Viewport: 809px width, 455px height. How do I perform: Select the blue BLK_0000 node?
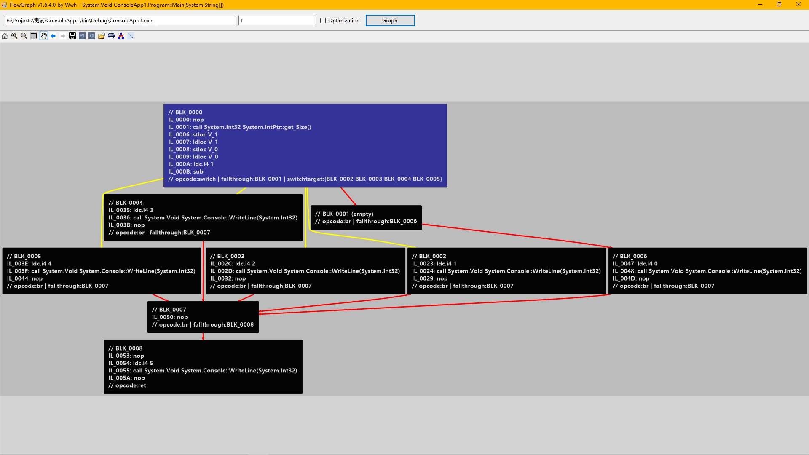(305, 145)
